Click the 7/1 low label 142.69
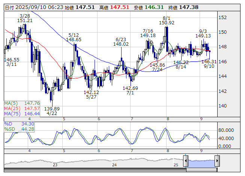This screenshot has height=176, width=245. tap(131, 88)
